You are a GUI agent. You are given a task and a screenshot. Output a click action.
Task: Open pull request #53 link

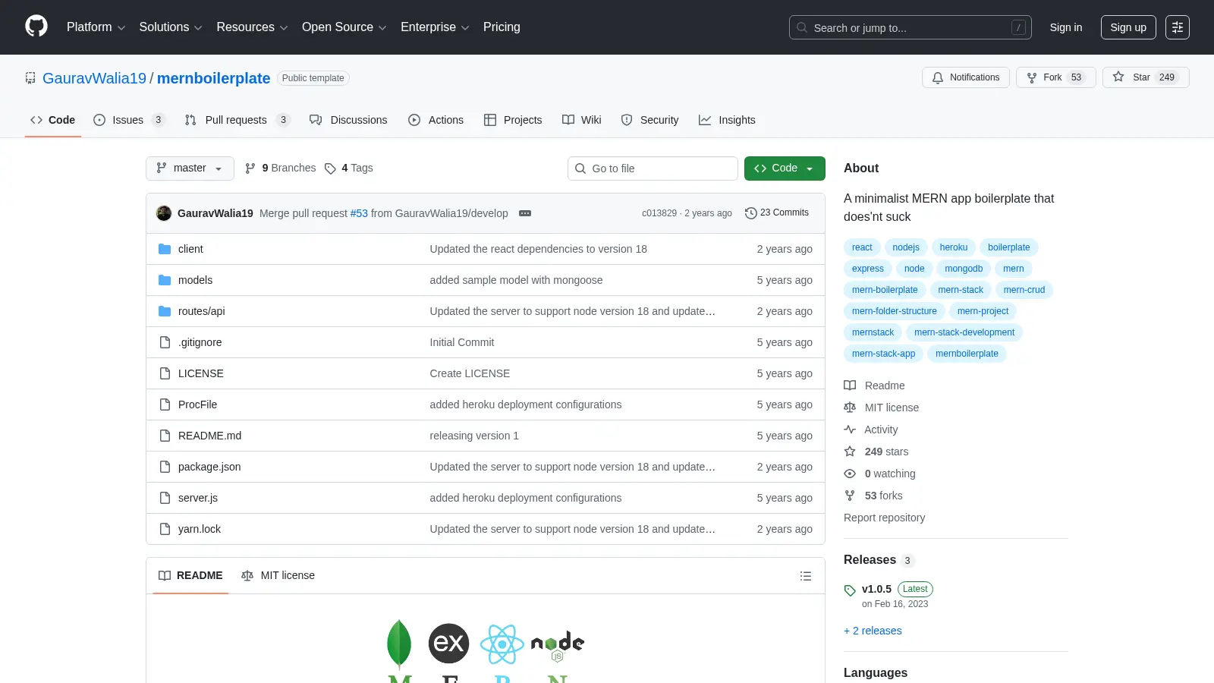tap(359, 213)
